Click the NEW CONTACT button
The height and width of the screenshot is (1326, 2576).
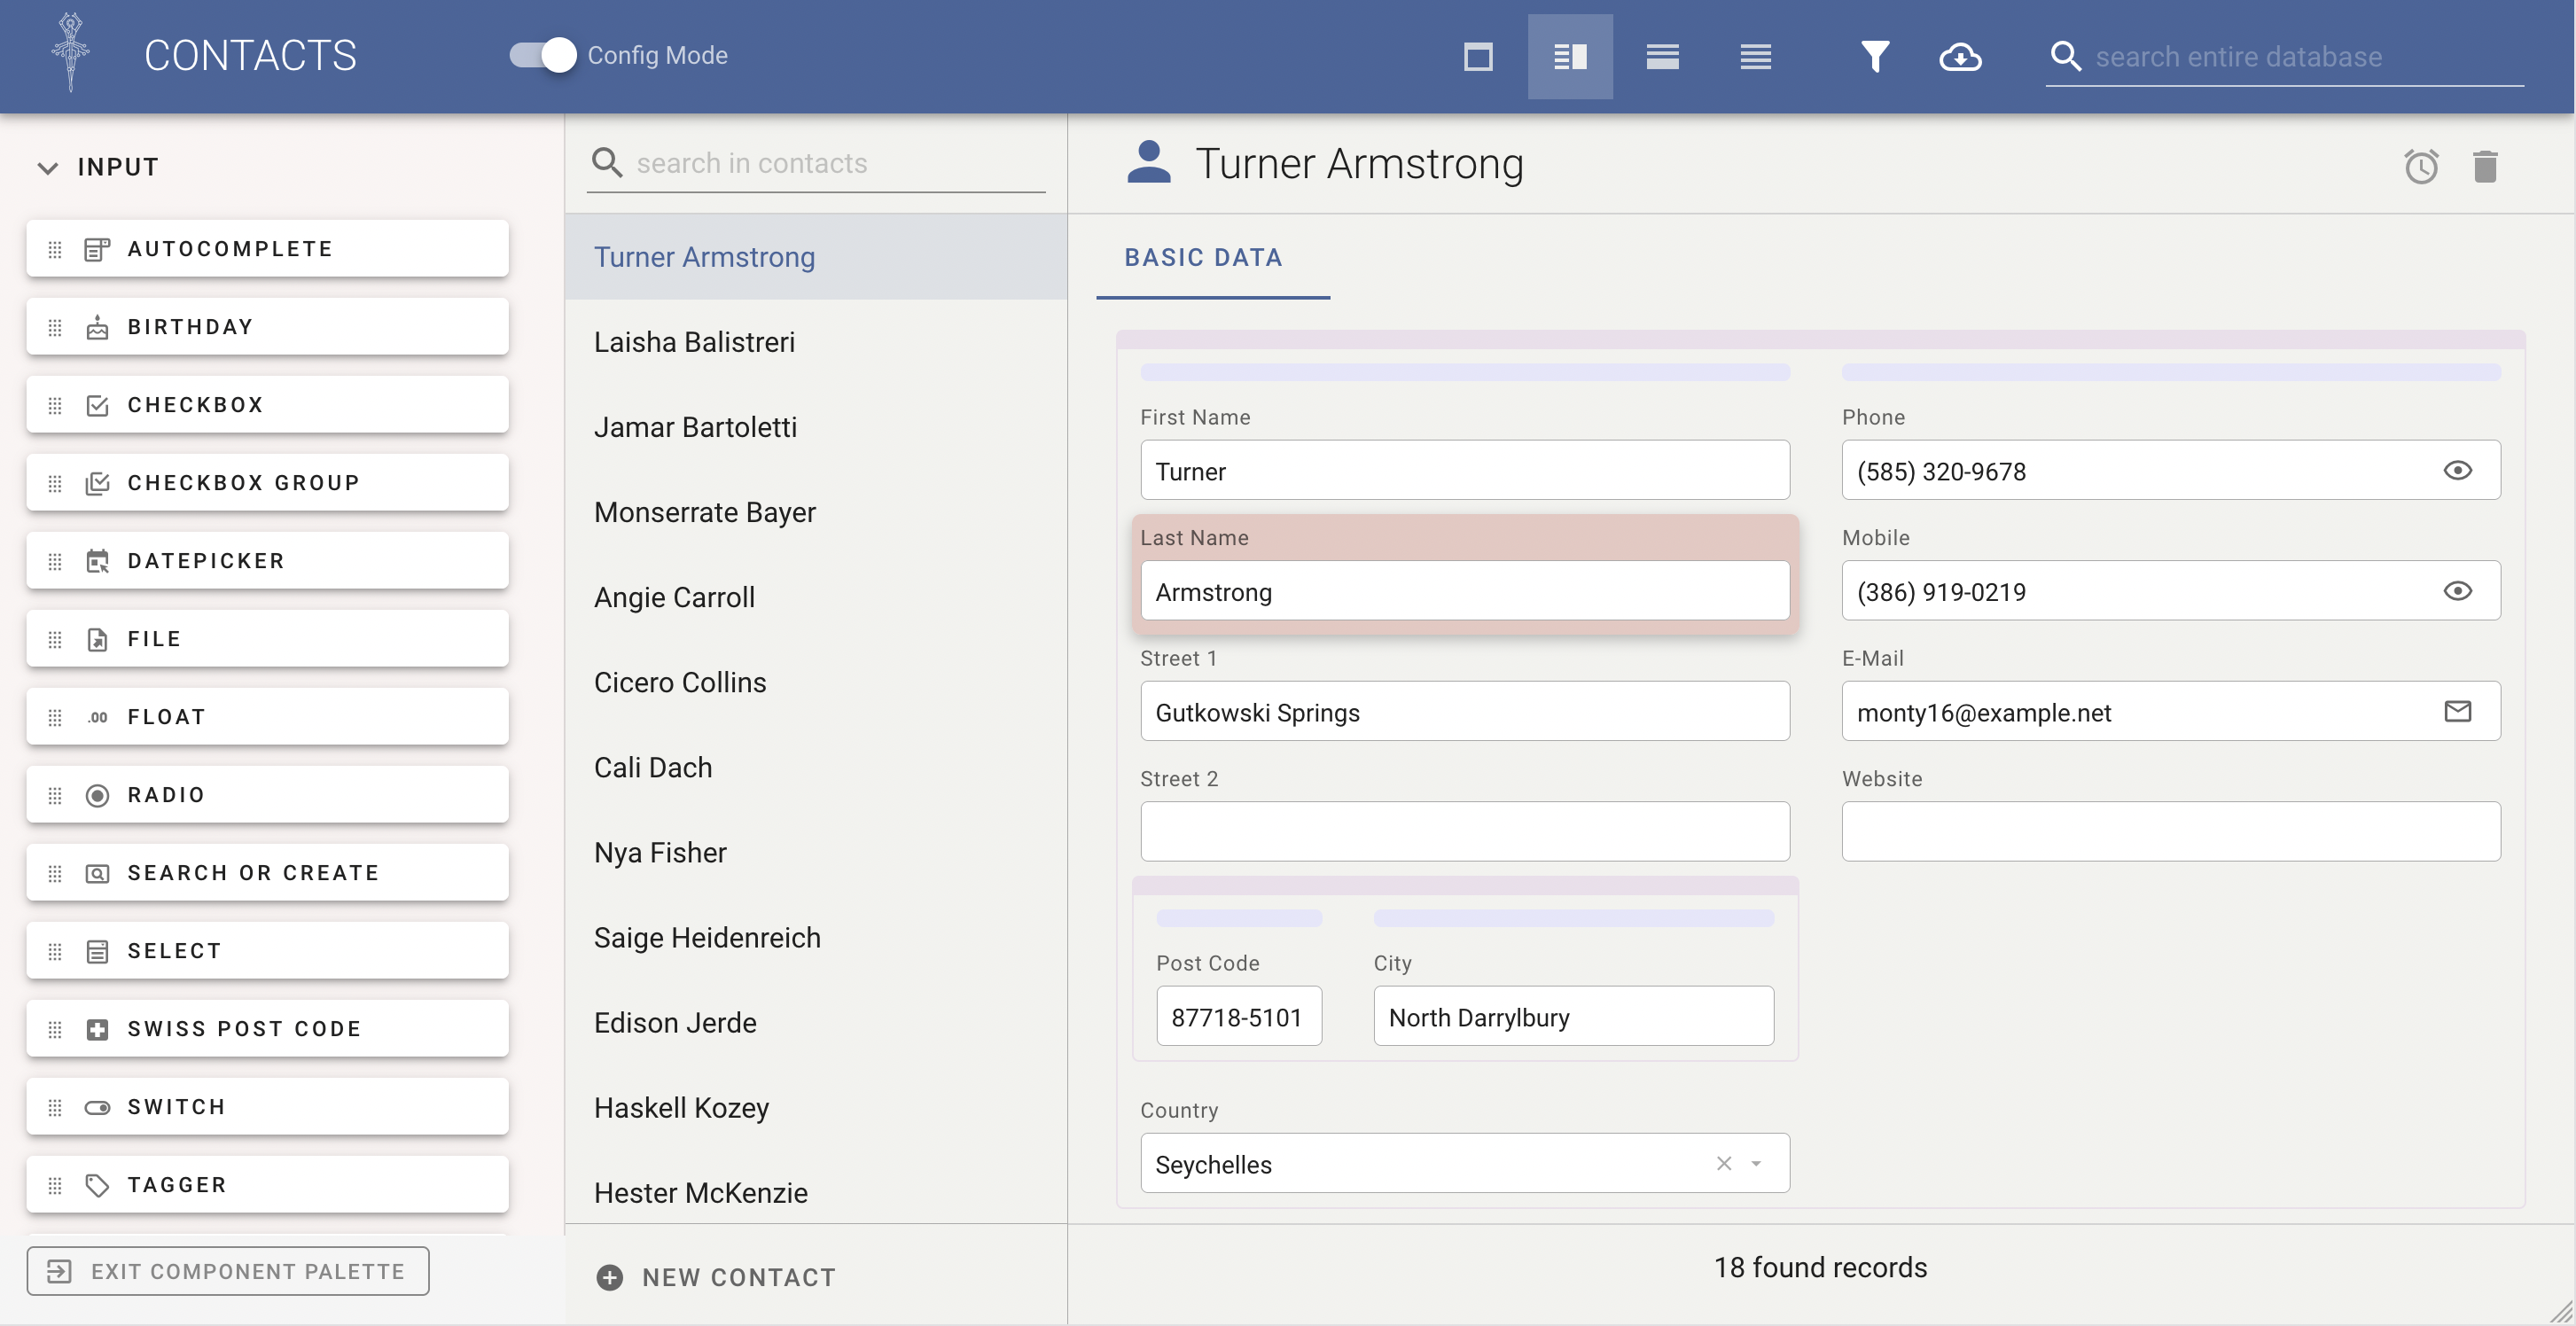pyautogui.click(x=716, y=1277)
